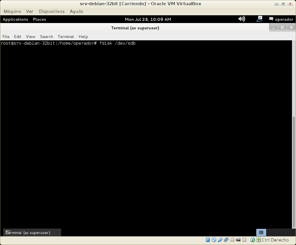Click the mouse integration status icon
The height and width of the screenshot is (245, 296).
253,240
